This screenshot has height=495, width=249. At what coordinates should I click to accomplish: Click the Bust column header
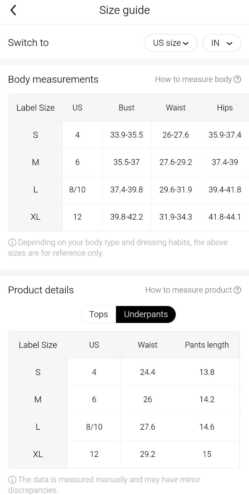(x=126, y=108)
